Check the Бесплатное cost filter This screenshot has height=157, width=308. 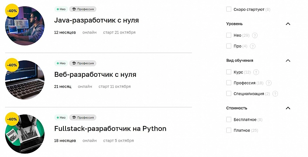tap(229, 120)
